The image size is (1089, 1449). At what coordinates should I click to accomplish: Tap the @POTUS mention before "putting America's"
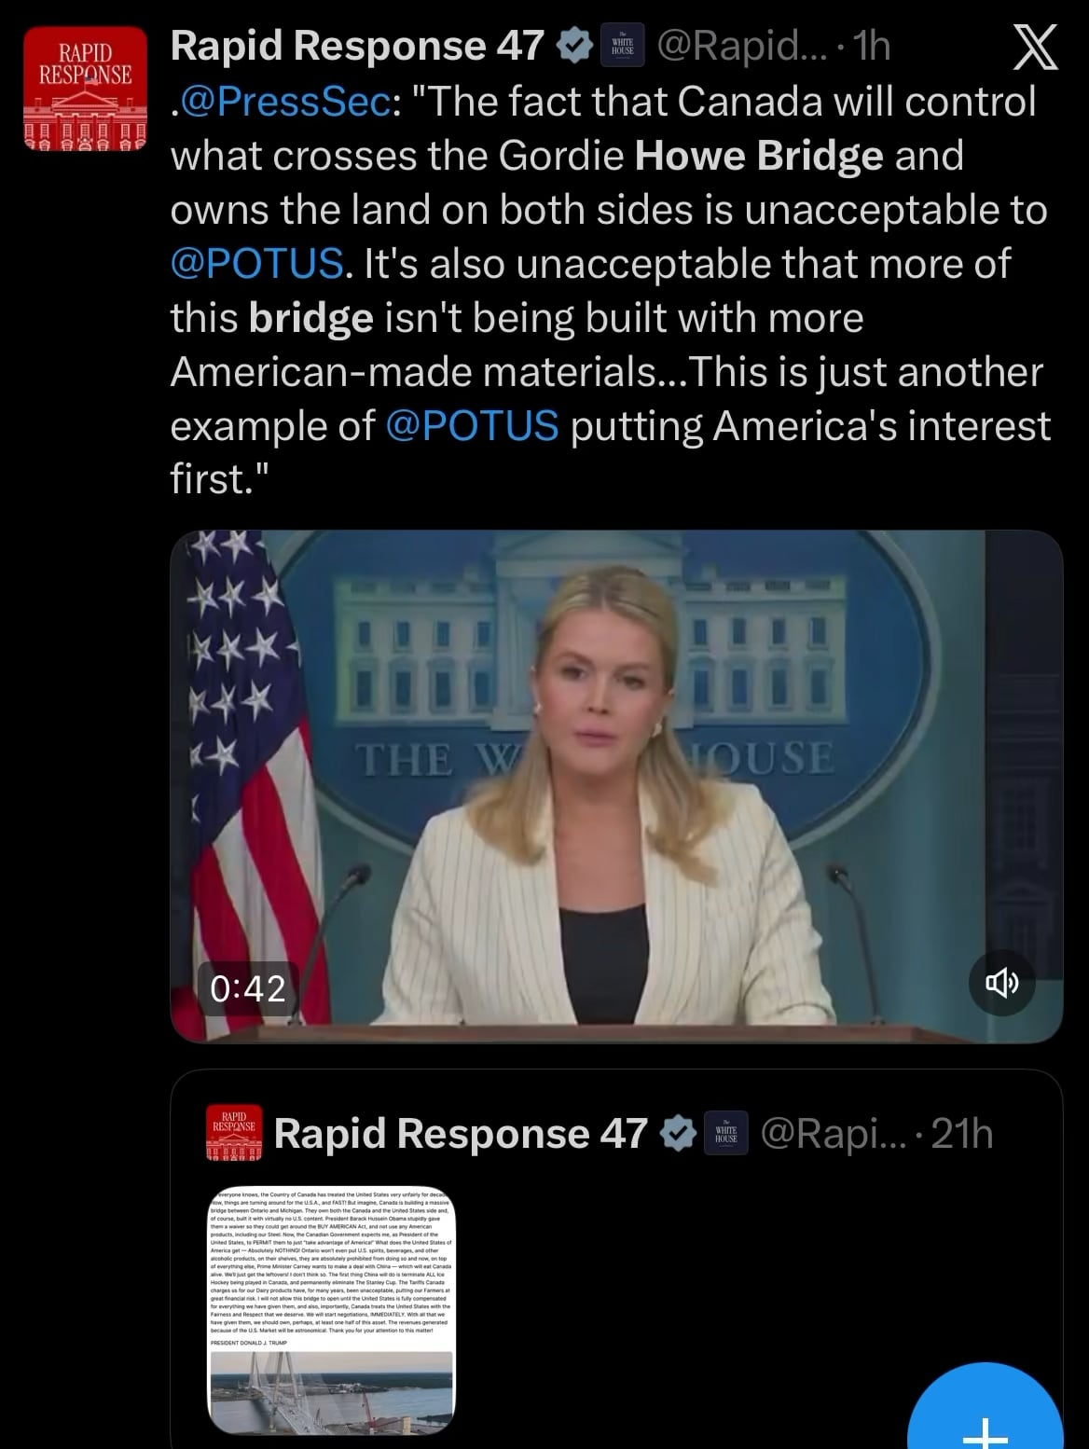coord(472,425)
